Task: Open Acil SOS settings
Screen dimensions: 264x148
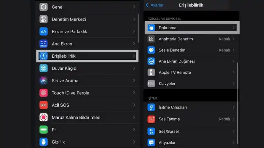Action: coord(87,105)
